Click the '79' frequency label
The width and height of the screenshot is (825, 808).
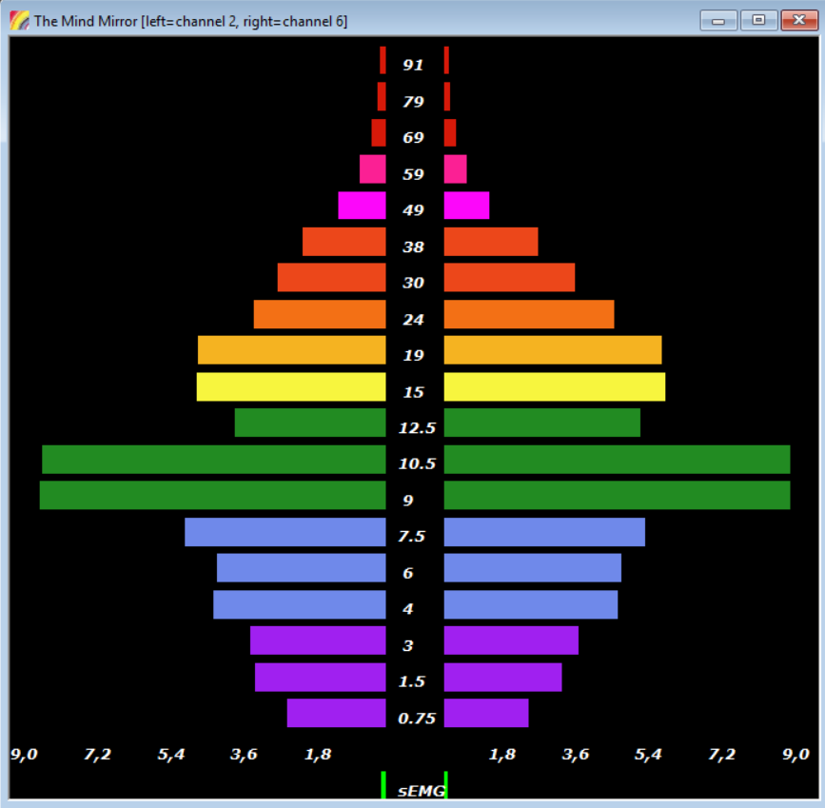coord(413,102)
